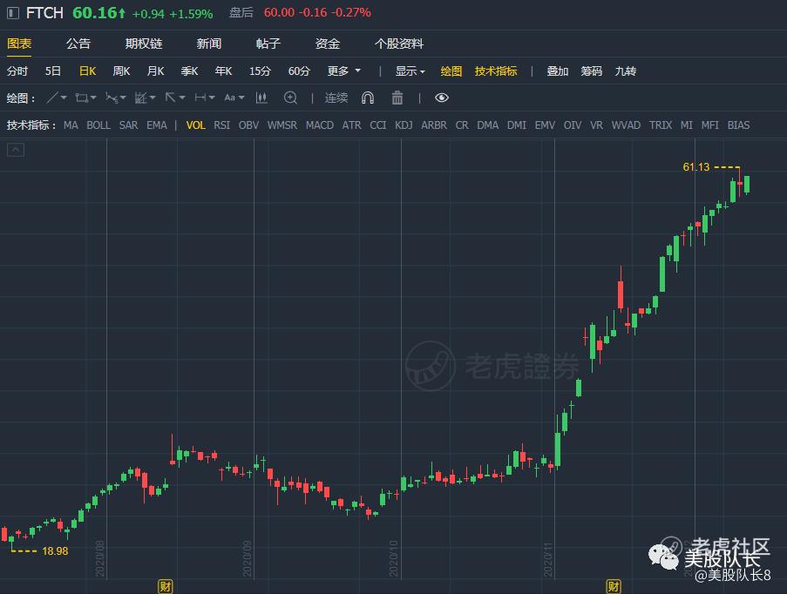Toggle the 技术指标 indicators bar
This screenshot has width=787, height=594.
(x=496, y=71)
